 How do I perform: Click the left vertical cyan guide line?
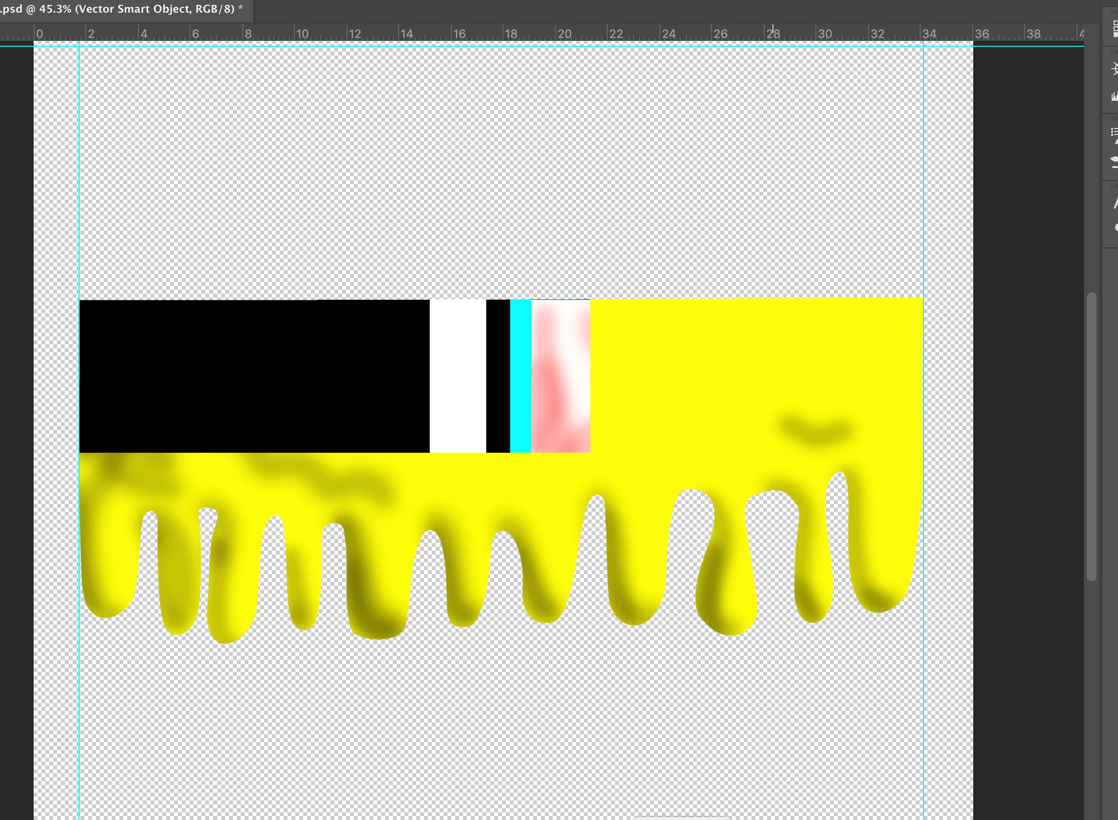click(x=79, y=174)
